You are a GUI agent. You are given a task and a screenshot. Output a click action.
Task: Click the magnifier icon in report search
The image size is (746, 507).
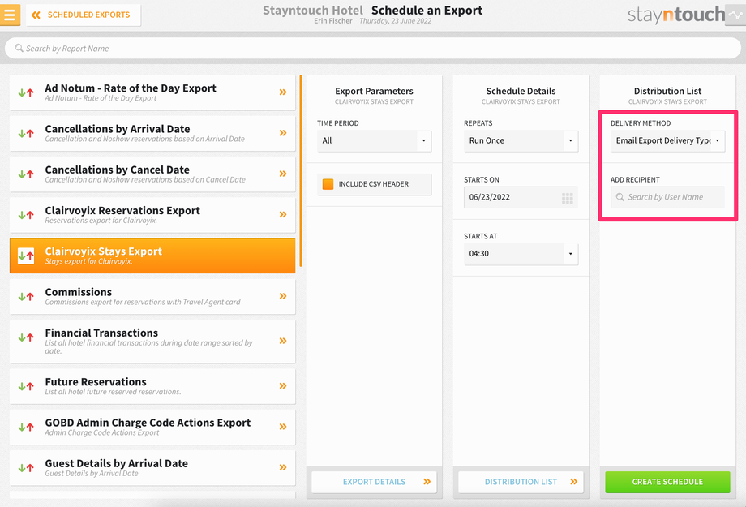(19, 48)
